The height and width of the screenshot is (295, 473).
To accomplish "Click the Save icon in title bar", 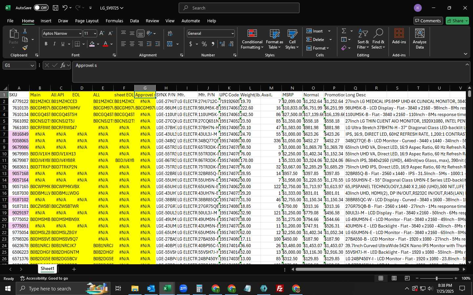I will pyautogui.click(x=56, y=8).
